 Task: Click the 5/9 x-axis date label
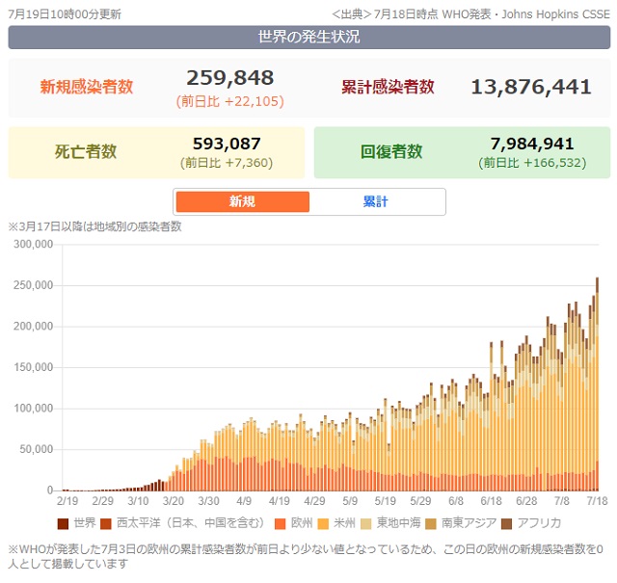(350, 501)
